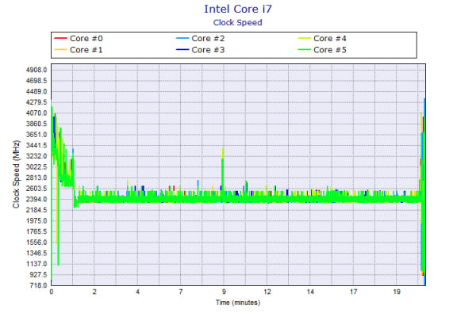Click the 1137.0 y-axis value
Image resolution: width=476 pixels, height=317 pixels.
point(36,264)
